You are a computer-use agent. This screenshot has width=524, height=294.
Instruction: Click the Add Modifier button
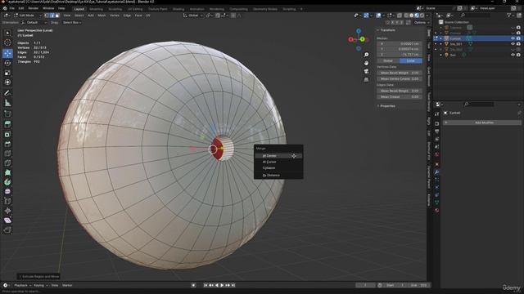tap(482, 122)
